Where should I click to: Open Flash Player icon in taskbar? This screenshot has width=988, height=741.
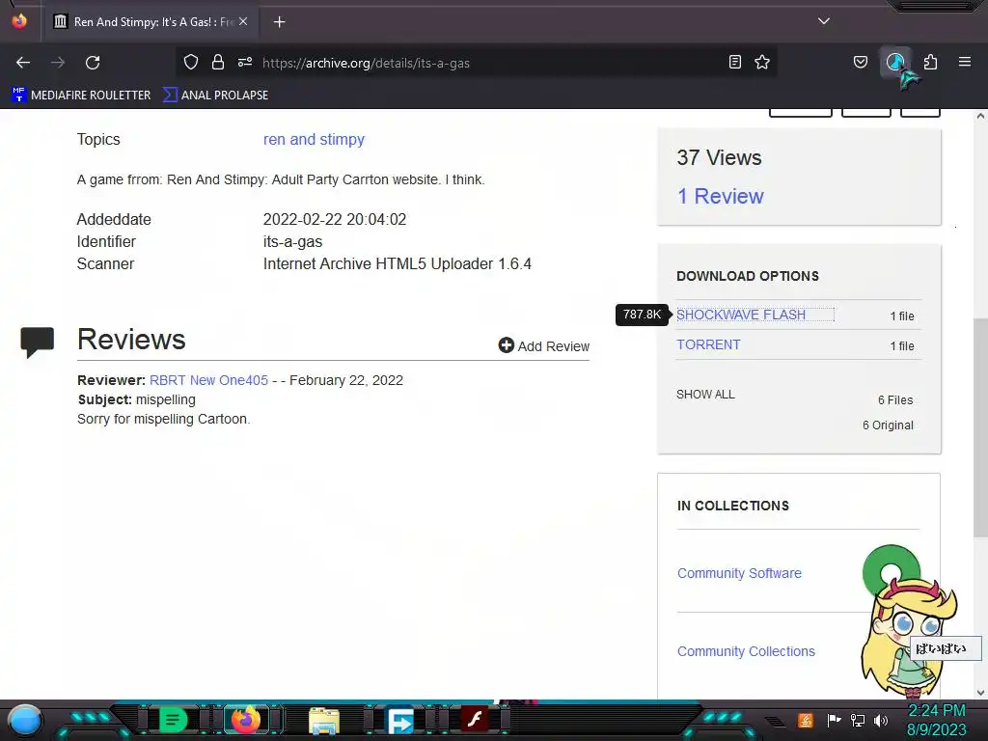click(475, 720)
